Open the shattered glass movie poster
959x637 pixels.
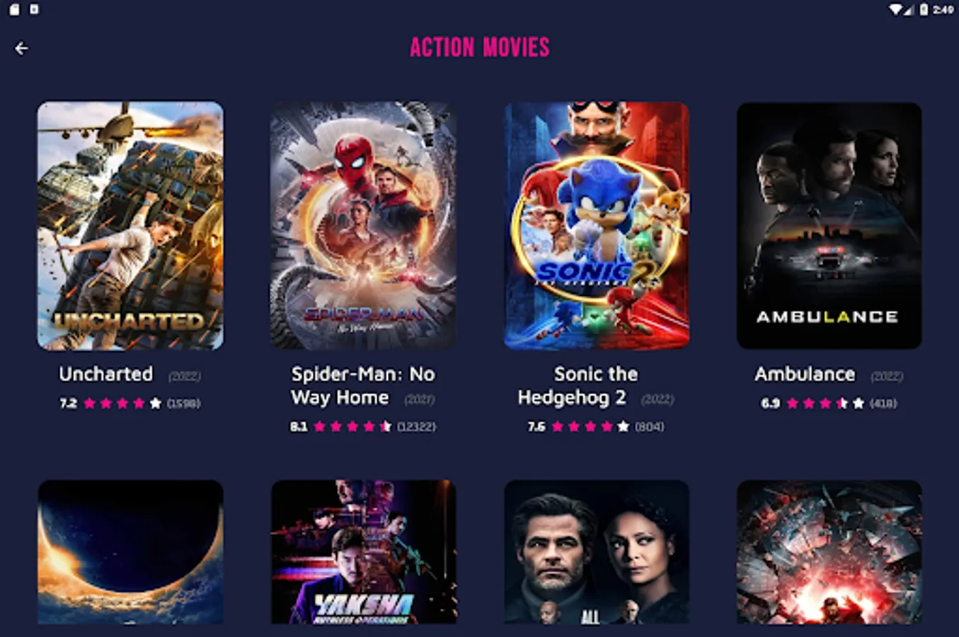pyautogui.click(x=829, y=552)
